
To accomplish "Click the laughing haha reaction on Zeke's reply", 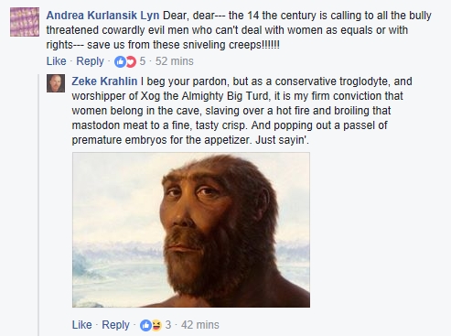I will [156, 325].
